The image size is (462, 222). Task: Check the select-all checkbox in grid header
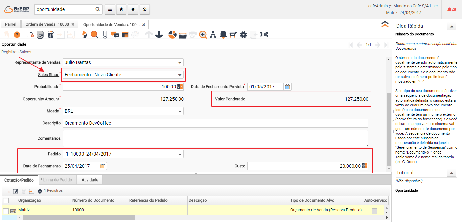click(x=6, y=201)
